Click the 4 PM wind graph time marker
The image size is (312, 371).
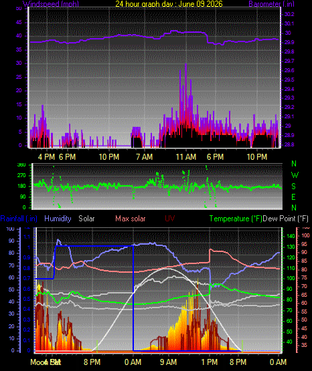(46, 157)
